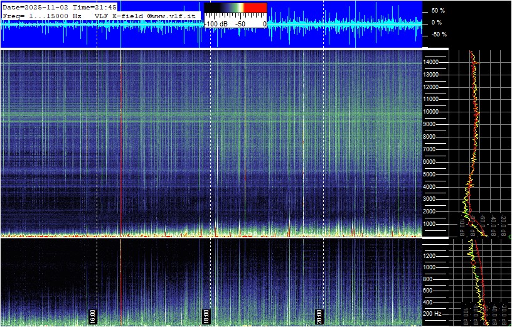Select the 18:00 time marker
The height and width of the screenshot is (327, 512).
point(206,315)
